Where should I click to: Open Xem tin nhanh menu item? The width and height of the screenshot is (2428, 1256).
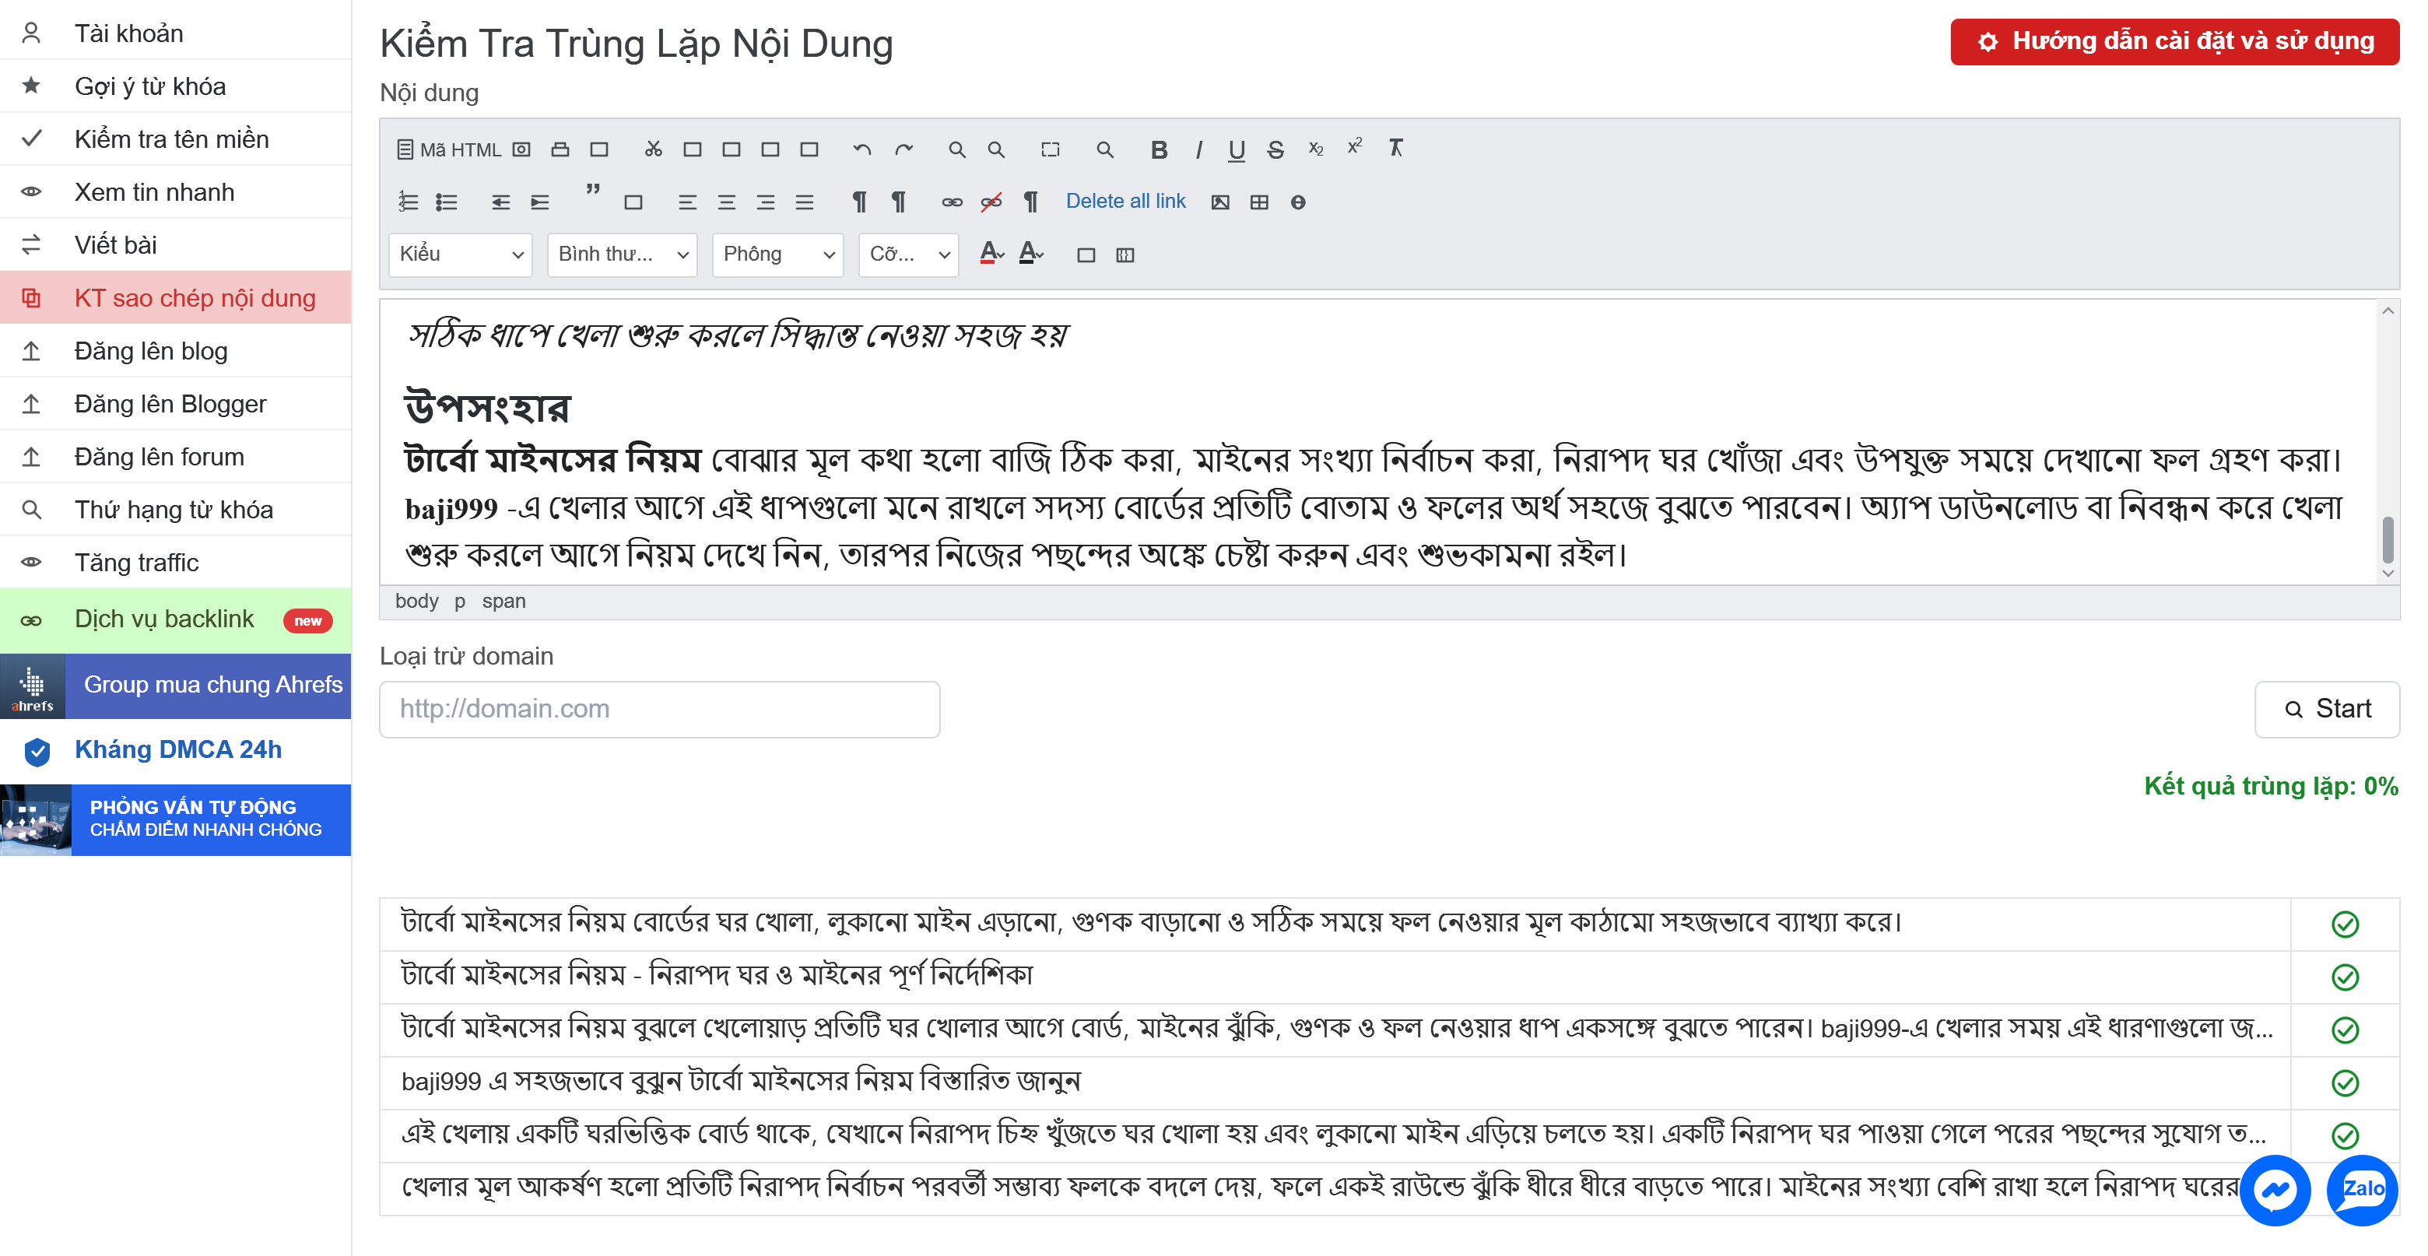click(175, 191)
